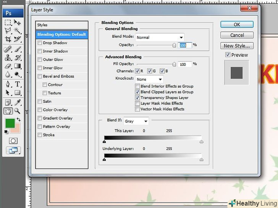278x208 pixels.
Task: Uncheck the B channel checkbox
Action: tap(162, 71)
